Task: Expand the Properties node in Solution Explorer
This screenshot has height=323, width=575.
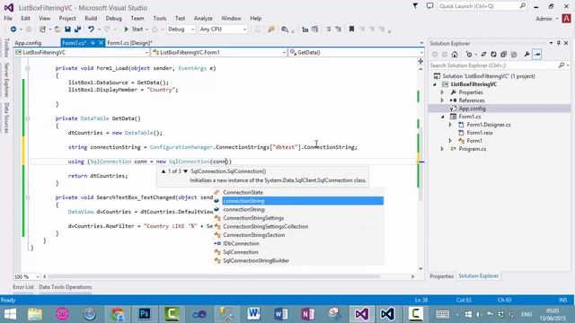Action: [442, 92]
